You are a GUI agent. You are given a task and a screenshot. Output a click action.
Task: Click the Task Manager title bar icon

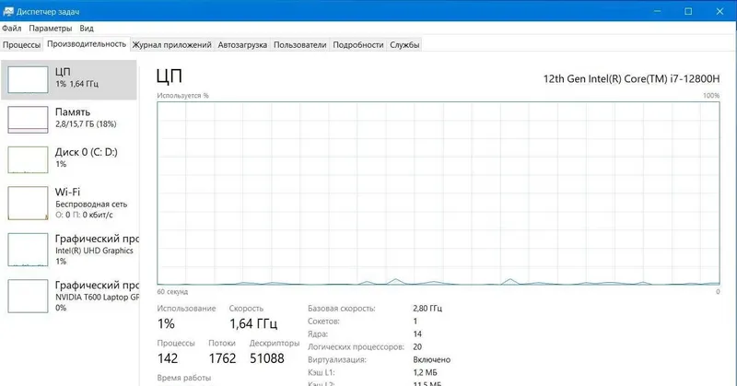coord(8,11)
